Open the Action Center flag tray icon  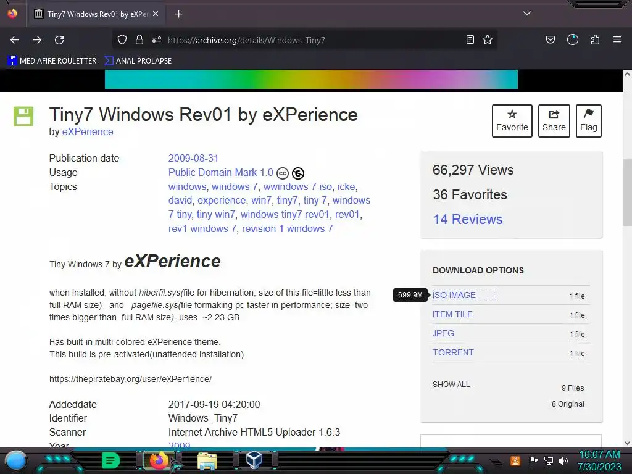pyautogui.click(x=533, y=460)
